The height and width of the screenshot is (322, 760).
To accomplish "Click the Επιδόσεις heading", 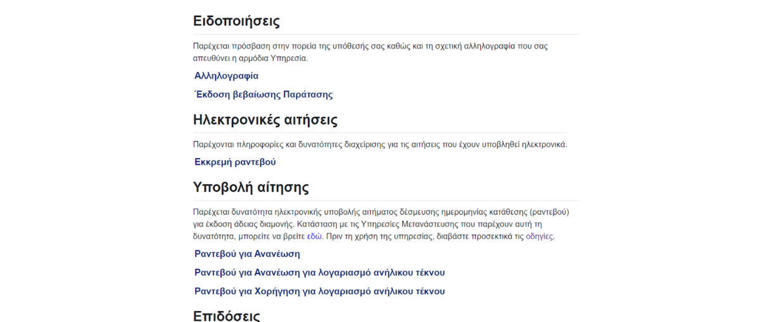I will (227, 316).
